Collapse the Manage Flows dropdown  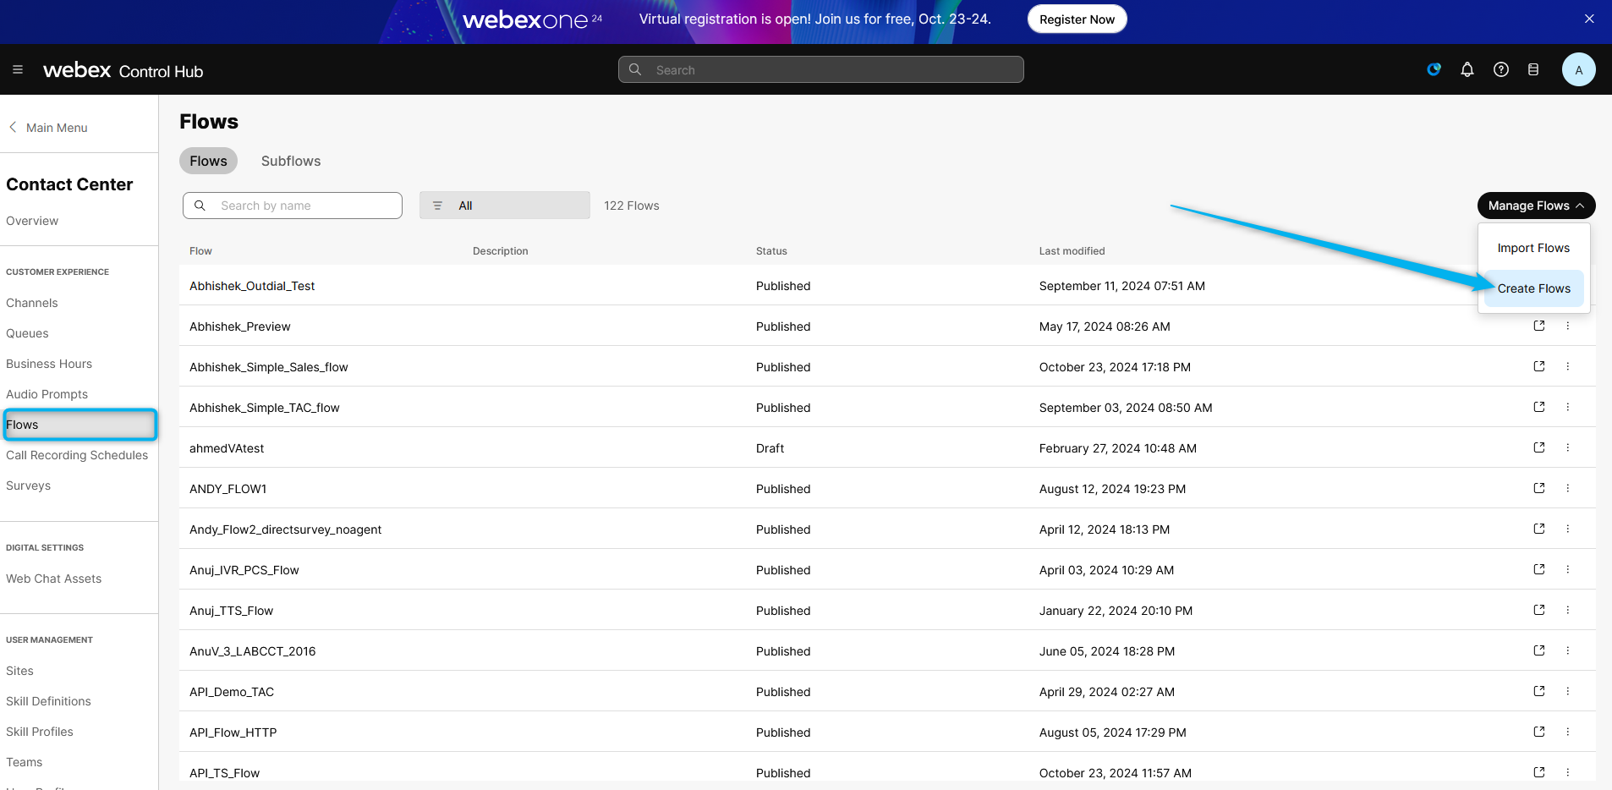click(x=1536, y=206)
